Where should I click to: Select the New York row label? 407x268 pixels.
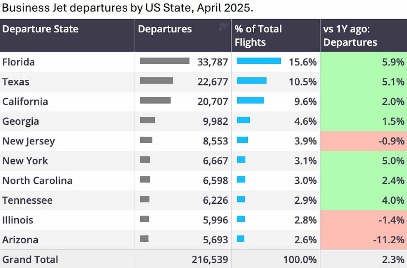click(25, 161)
